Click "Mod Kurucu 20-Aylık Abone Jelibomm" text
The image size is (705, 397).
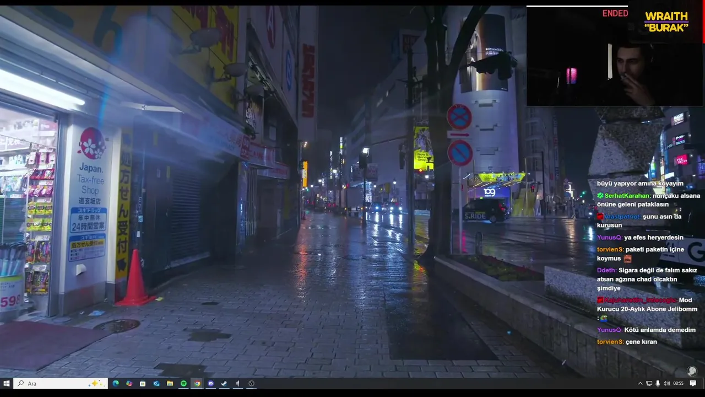647,304
